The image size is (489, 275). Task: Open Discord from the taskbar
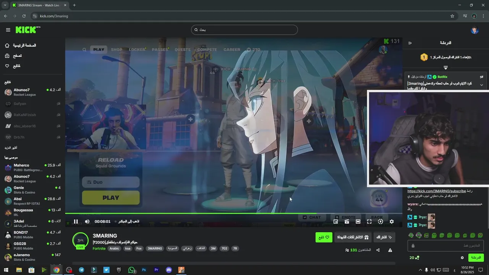click(x=169, y=270)
